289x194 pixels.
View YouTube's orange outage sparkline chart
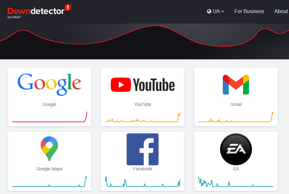143,117
